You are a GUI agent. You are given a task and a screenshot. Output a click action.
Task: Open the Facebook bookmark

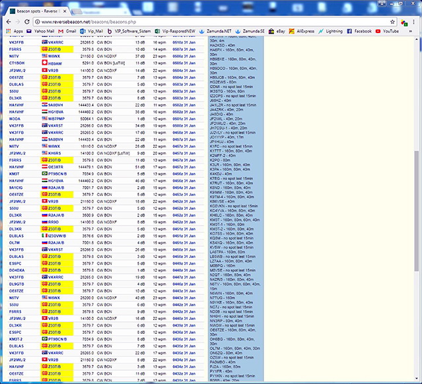359,31
